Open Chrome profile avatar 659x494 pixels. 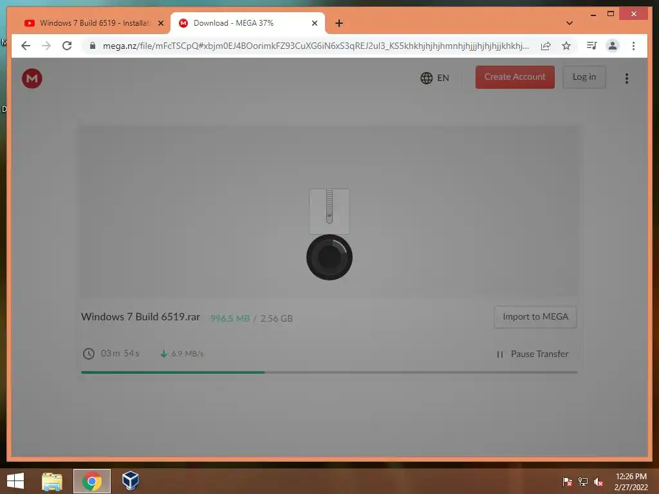[613, 46]
